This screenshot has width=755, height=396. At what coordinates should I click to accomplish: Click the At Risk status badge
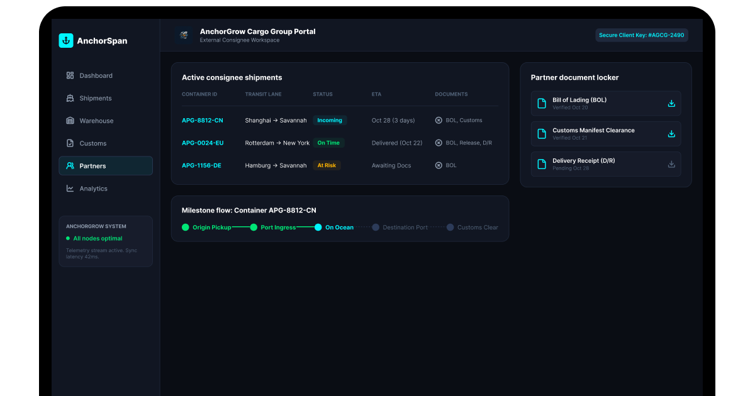click(327, 165)
